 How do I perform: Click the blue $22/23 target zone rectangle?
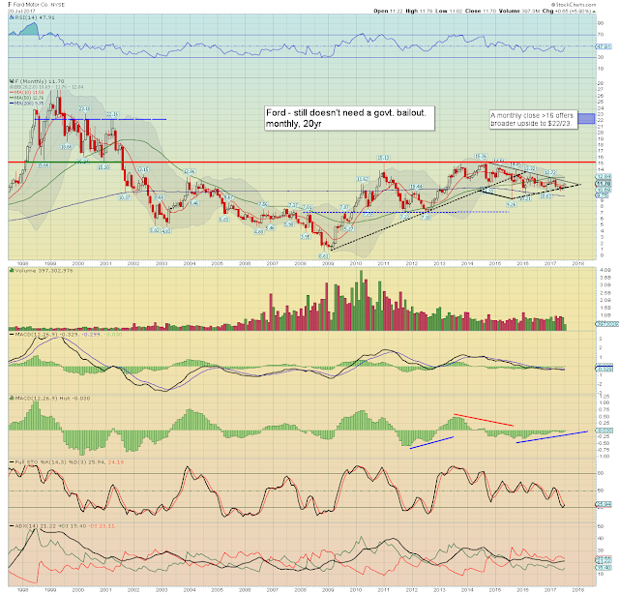pos(587,118)
